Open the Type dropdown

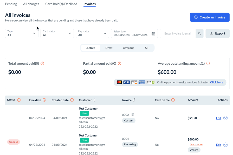[22, 33]
